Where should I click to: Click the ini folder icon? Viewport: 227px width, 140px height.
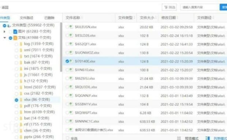click(21, 69)
